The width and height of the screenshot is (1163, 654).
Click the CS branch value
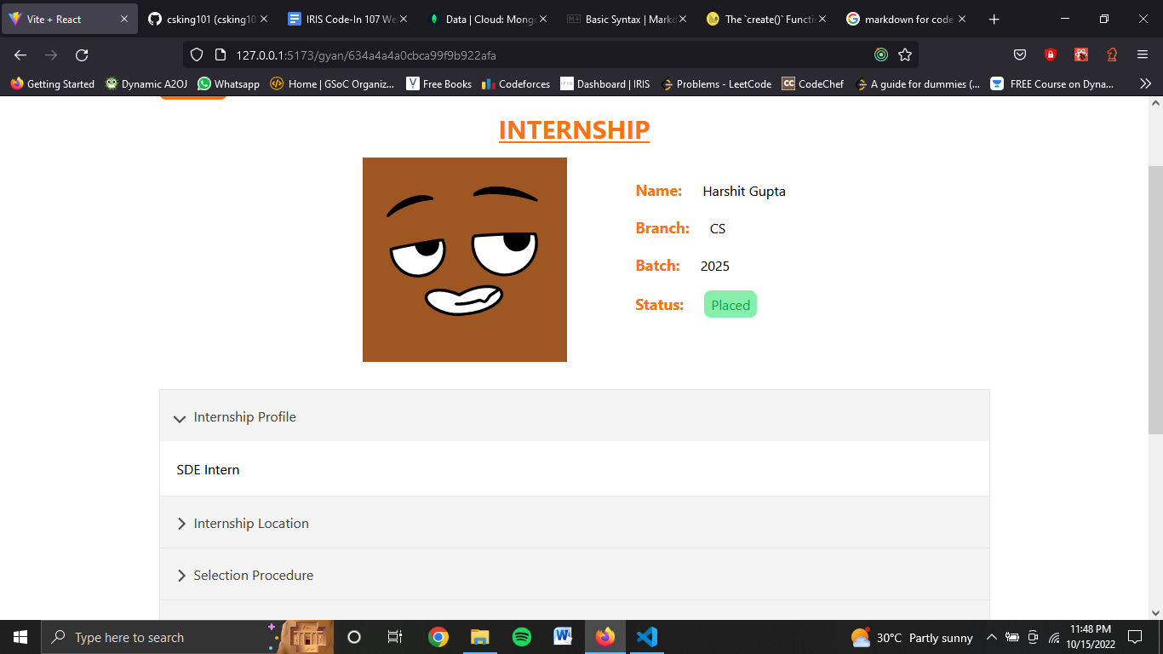[718, 229]
